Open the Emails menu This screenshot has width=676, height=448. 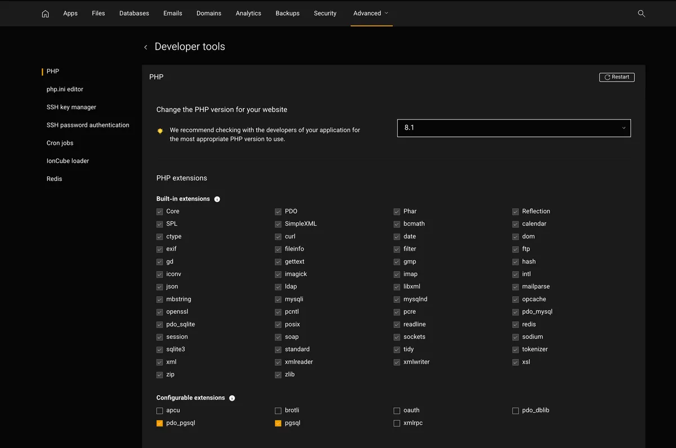tap(173, 13)
